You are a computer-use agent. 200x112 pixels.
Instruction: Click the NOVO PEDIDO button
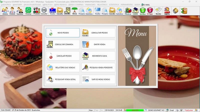[63, 33]
